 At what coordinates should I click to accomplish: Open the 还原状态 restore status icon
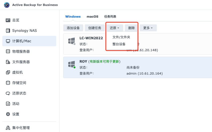pyautogui.click(x=8, y=93)
